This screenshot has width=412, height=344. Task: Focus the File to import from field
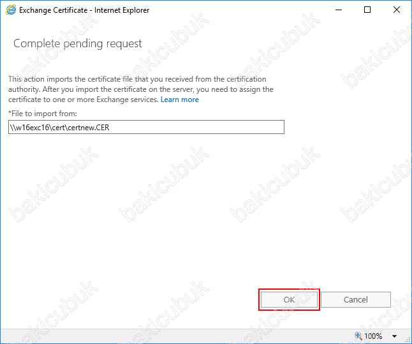(146, 127)
